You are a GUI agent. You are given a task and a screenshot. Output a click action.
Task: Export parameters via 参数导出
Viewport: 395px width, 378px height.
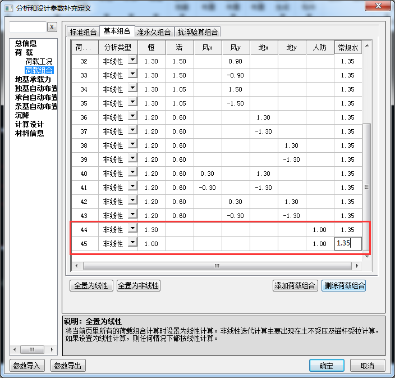point(68,366)
